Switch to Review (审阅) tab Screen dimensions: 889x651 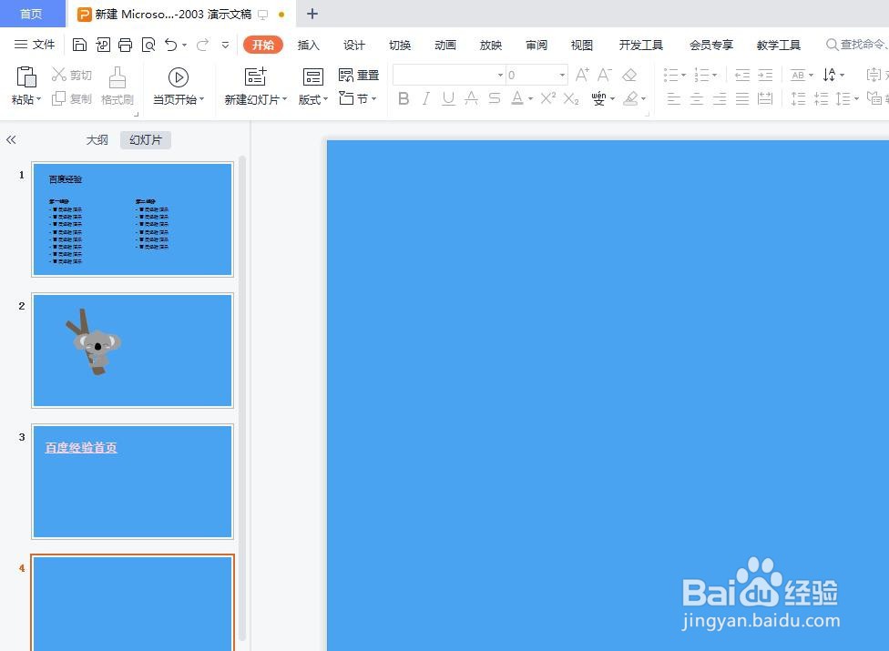[x=536, y=45]
